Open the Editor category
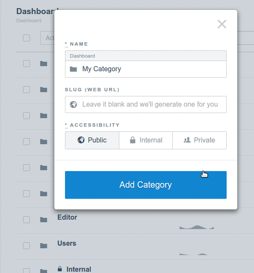 tap(67, 217)
